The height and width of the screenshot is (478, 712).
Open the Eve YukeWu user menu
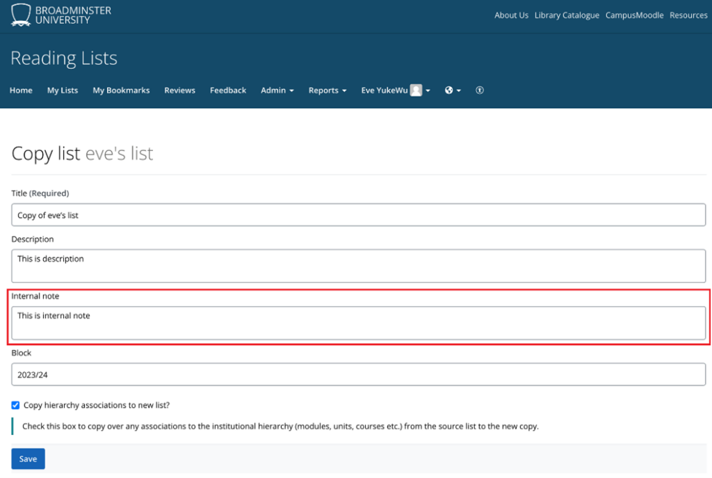click(x=395, y=90)
